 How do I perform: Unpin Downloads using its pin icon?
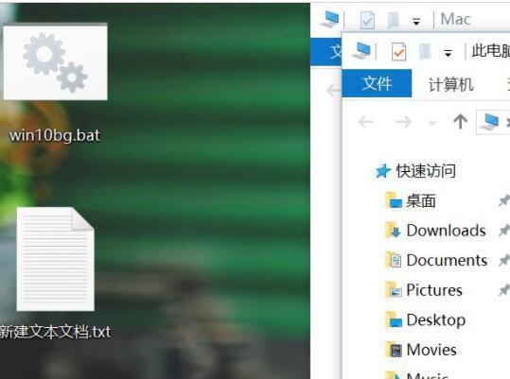pyautogui.click(x=504, y=231)
